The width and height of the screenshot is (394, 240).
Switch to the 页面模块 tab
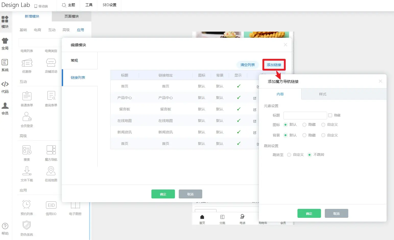71,16
